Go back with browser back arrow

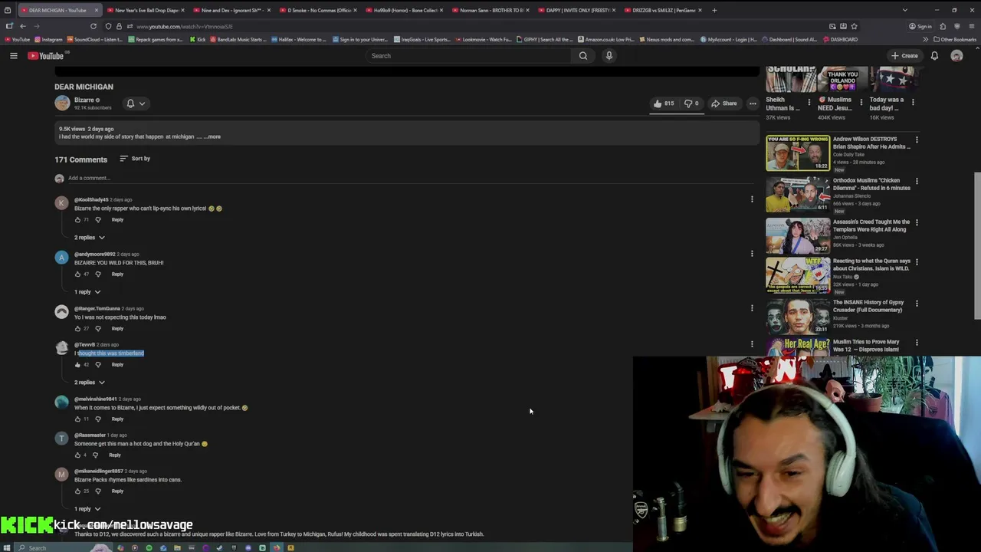pyautogui.click(x=22, y=26)
